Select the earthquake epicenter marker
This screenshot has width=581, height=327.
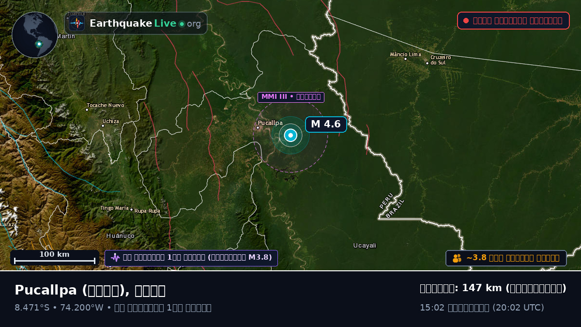(290, 136)
